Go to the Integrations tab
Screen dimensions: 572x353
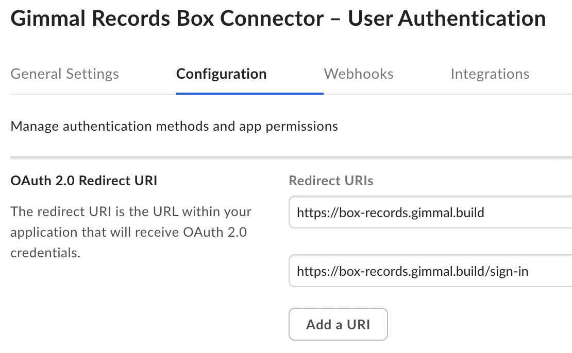tap(490, 74)
